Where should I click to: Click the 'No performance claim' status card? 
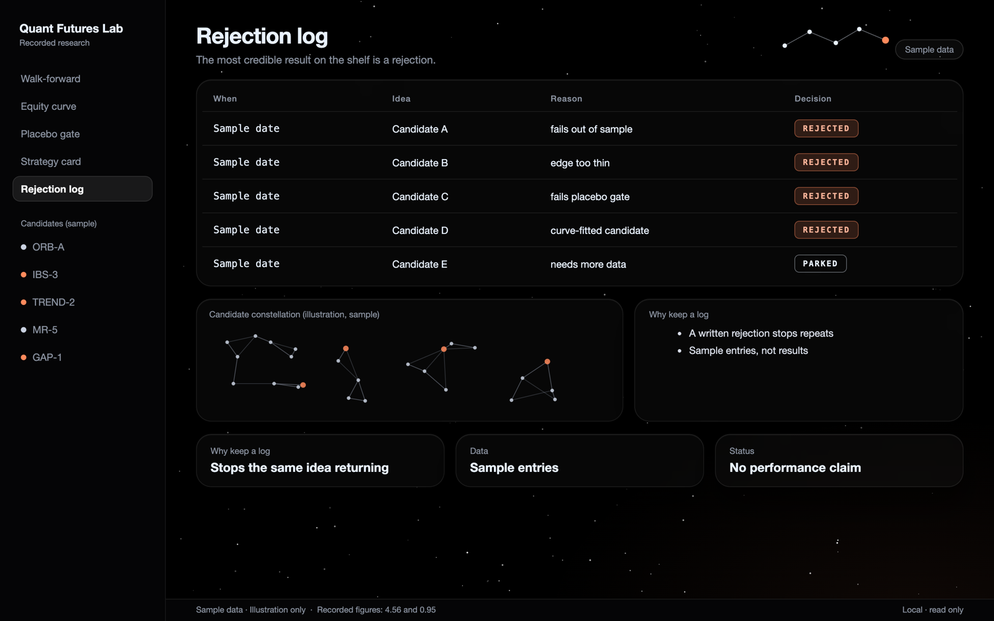coord(839,461)
